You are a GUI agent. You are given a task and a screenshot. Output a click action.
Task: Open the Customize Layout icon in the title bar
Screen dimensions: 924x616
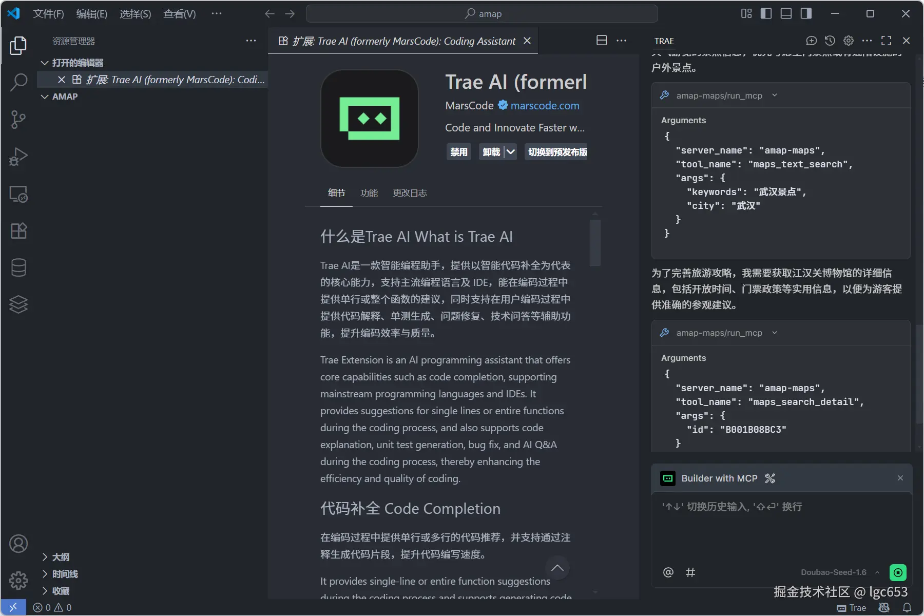pos(746,14)
